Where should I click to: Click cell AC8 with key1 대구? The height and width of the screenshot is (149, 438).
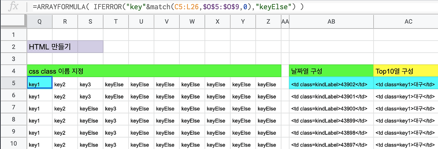[406, 119]
